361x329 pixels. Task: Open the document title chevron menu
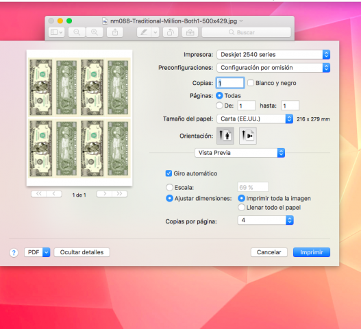[x=241, y=21]
